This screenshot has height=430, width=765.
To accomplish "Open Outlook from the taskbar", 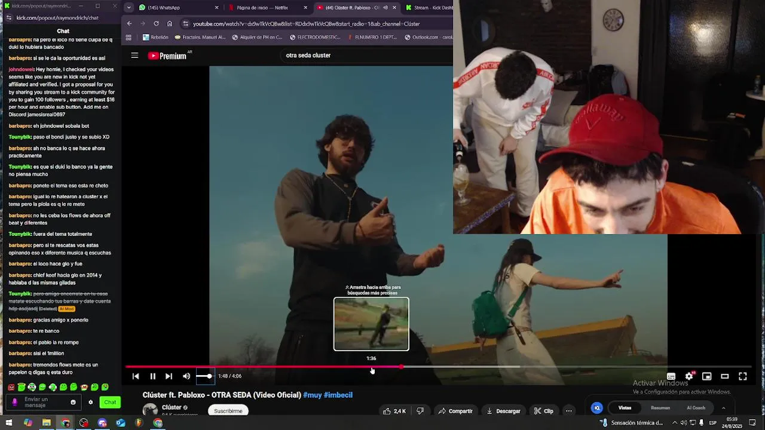I will tap(121, 423).
